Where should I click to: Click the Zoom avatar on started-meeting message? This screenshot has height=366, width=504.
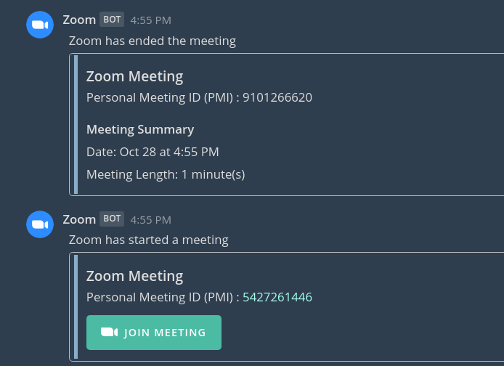[x=40, y=224]
